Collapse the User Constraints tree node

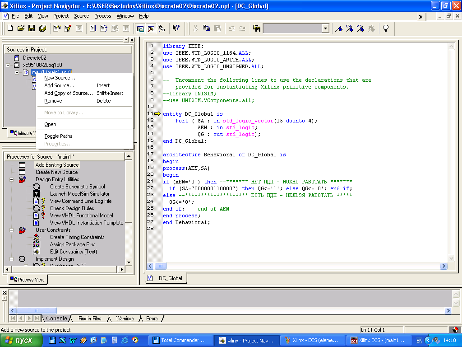pos(11,230)
